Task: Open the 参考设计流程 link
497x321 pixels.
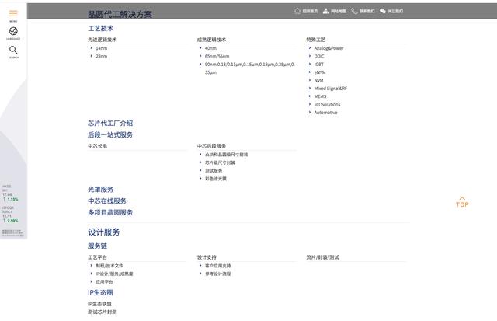Action: [217, 274]
